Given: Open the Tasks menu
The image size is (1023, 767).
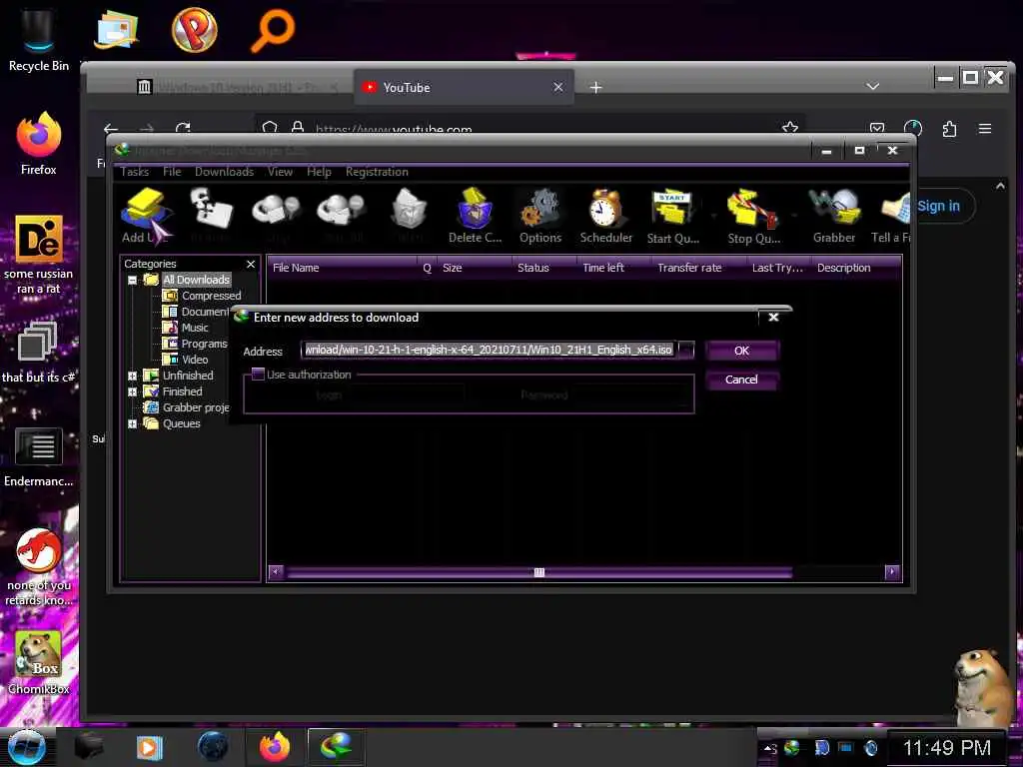Looking at the screenshot, I should point(135,172).
